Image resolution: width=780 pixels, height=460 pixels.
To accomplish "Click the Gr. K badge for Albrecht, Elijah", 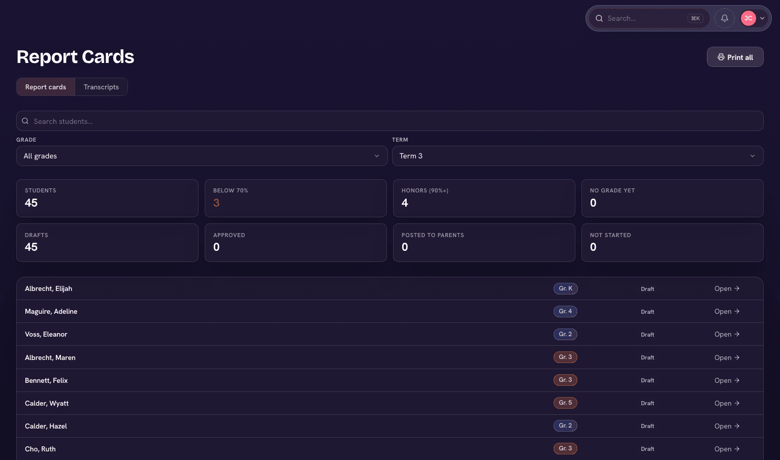I will point(566,288).
